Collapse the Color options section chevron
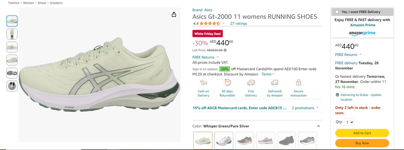The width and height of the screenshot is (404, 150). [318, 126]
